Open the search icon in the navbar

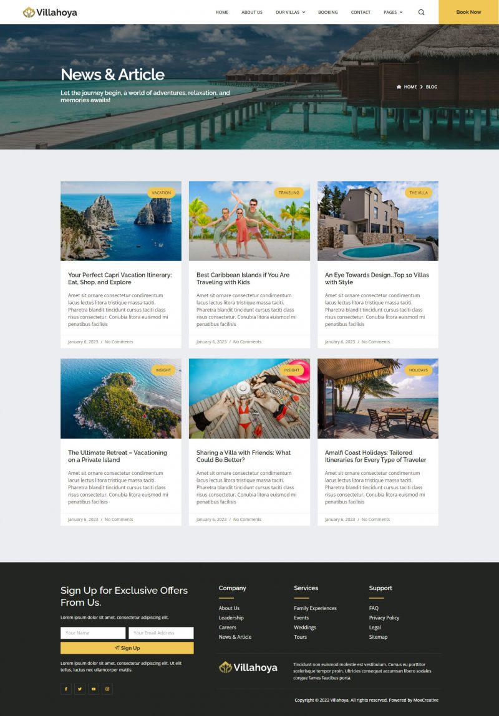coord(421,12)
